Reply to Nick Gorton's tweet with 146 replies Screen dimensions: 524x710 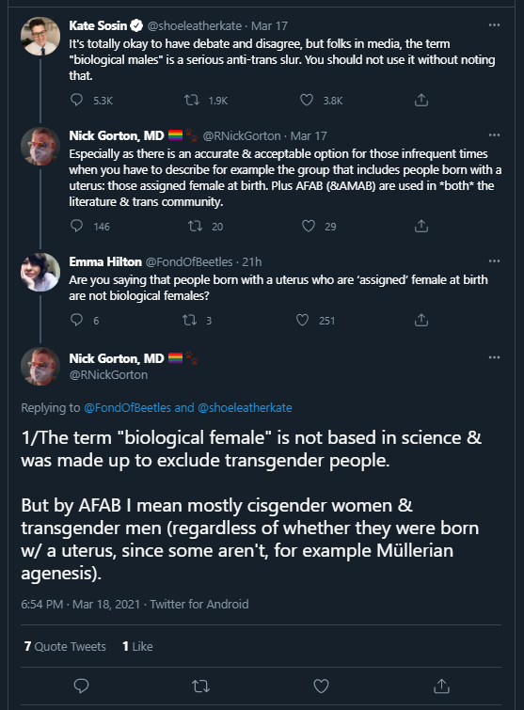(76, 226)
